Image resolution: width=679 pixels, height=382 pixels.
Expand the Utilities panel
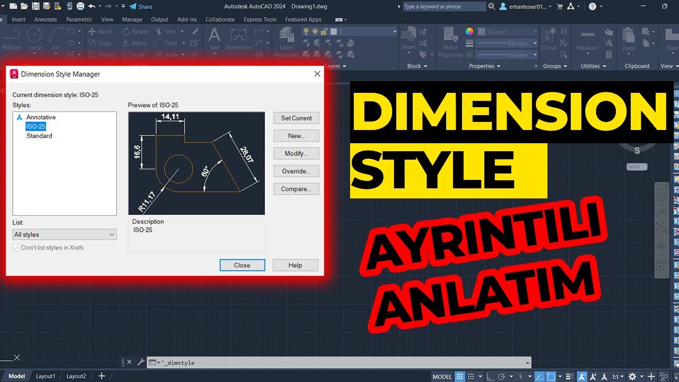(x=593, y=66)
